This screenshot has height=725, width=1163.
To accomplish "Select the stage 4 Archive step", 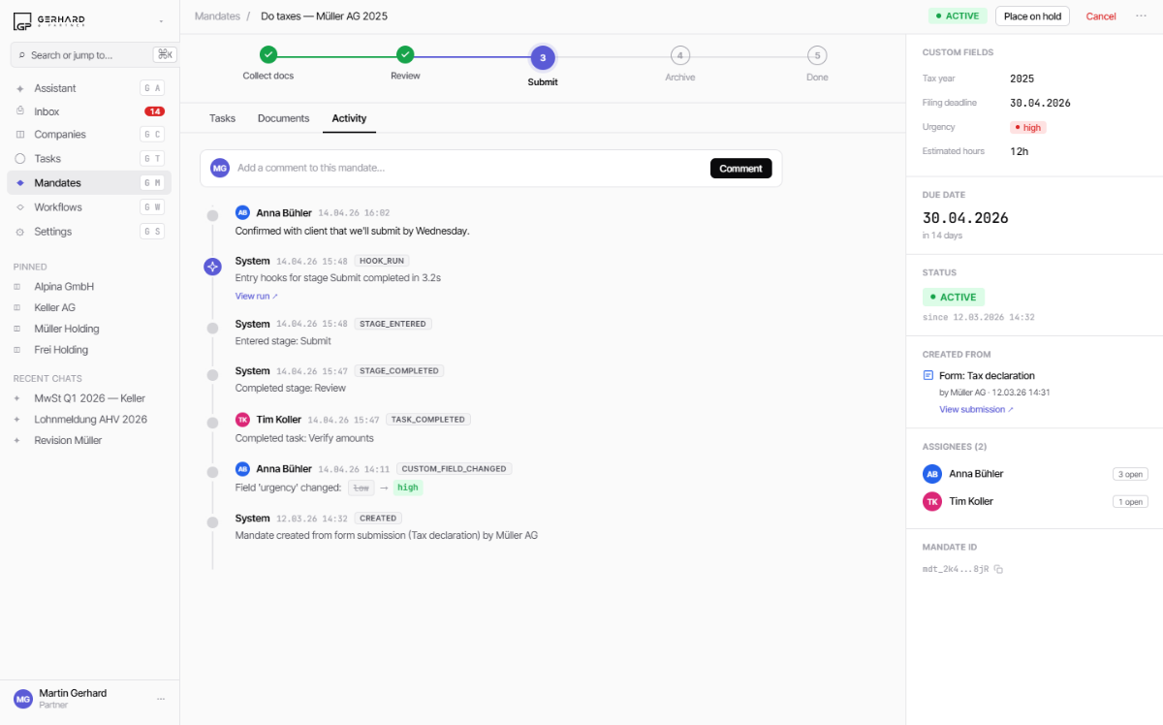I will [x=680, y=55].
